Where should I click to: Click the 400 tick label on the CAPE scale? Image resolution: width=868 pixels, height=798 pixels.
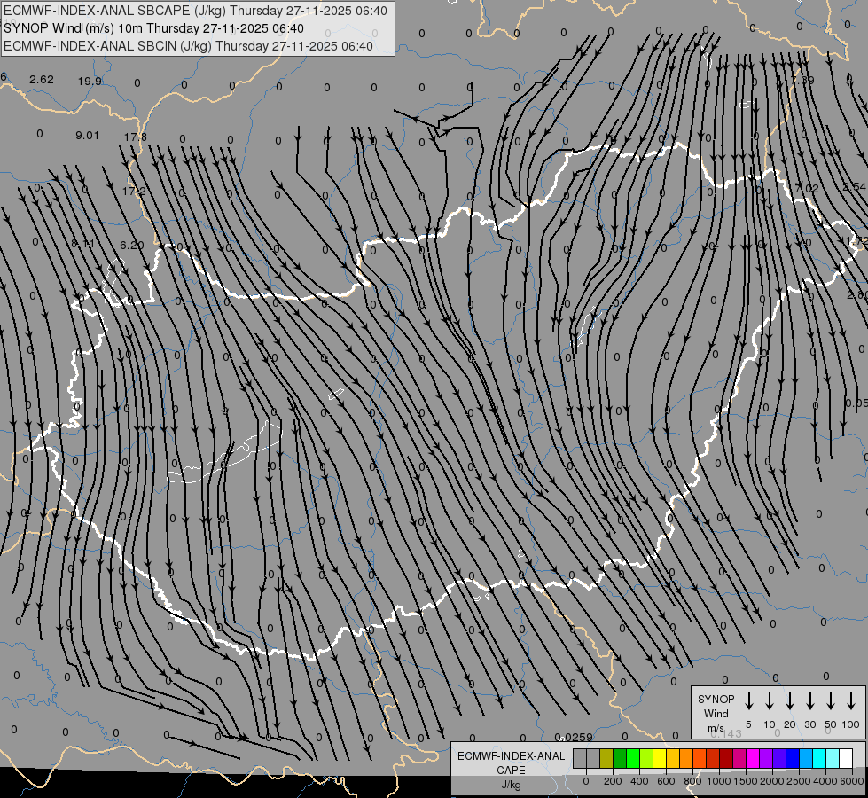click(x=639, y=781)
